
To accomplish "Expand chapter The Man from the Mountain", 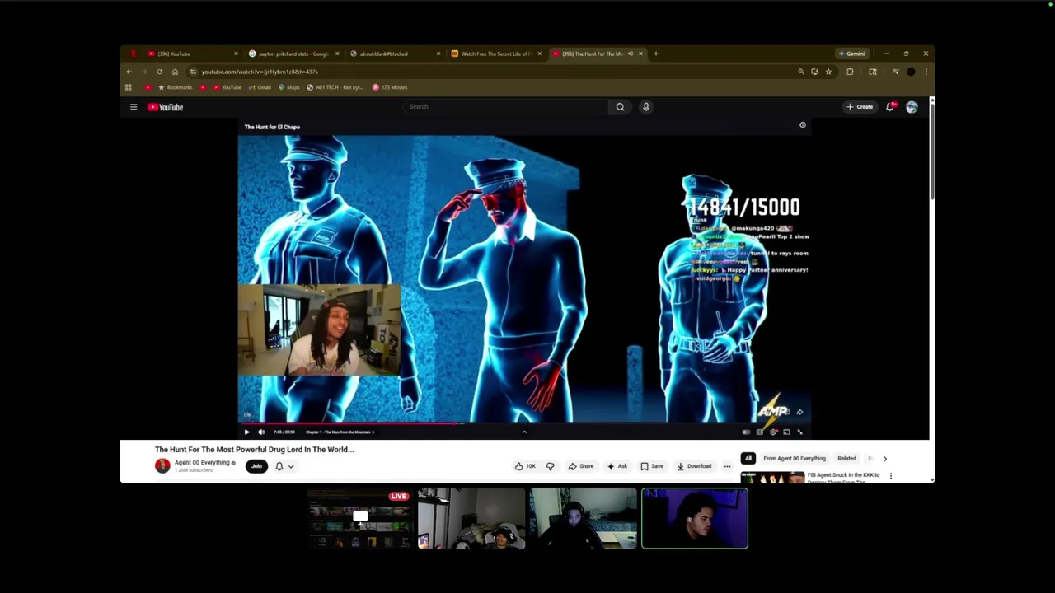I will coord(340,432).
